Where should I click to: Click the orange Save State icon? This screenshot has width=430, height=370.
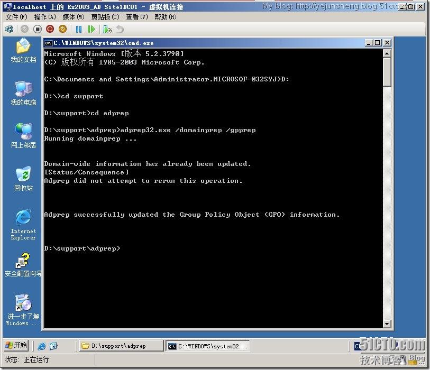63,29
